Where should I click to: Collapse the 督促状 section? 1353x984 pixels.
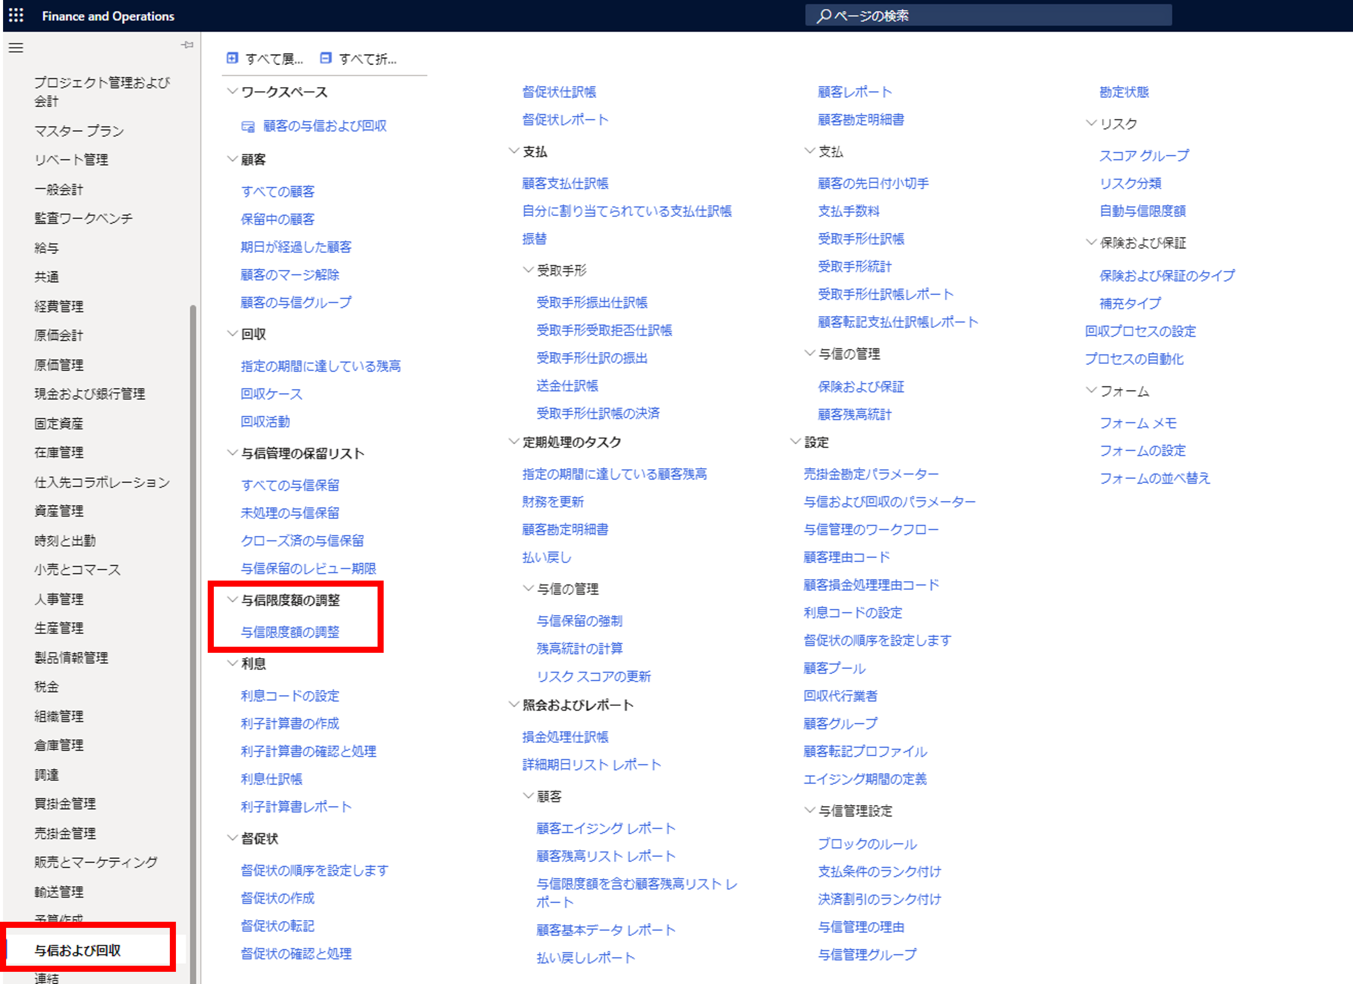233,838
